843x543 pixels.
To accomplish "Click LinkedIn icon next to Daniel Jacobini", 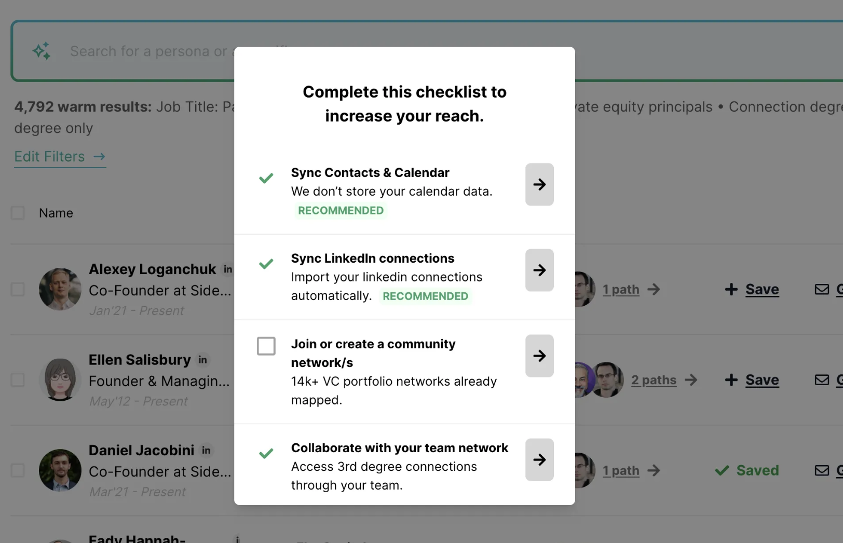I will pos(206,450).
